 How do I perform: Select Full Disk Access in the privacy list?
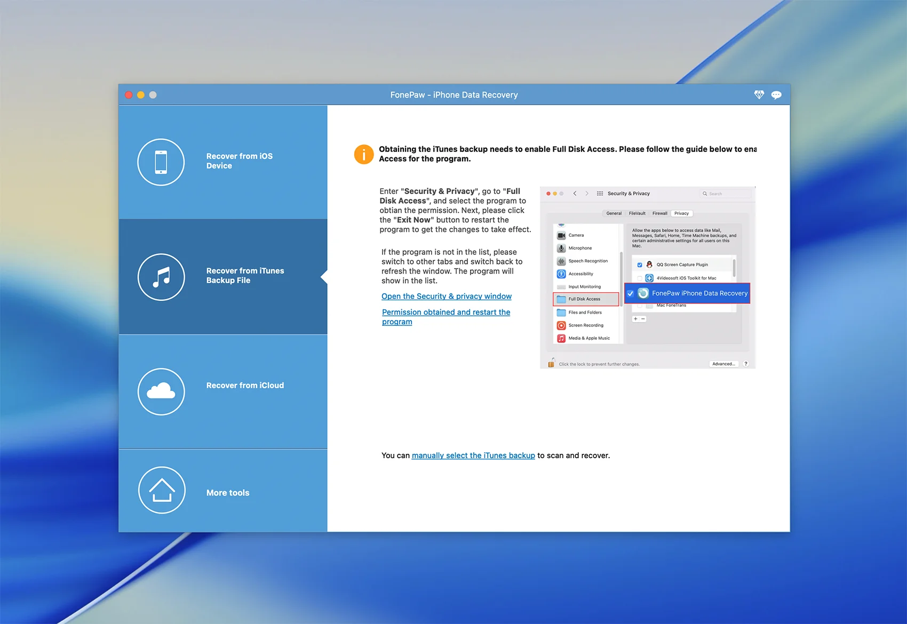tap(585, 299)
